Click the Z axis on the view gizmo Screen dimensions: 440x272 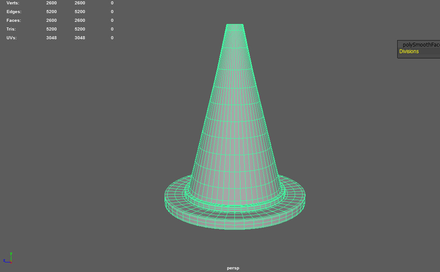click(5, 260)
